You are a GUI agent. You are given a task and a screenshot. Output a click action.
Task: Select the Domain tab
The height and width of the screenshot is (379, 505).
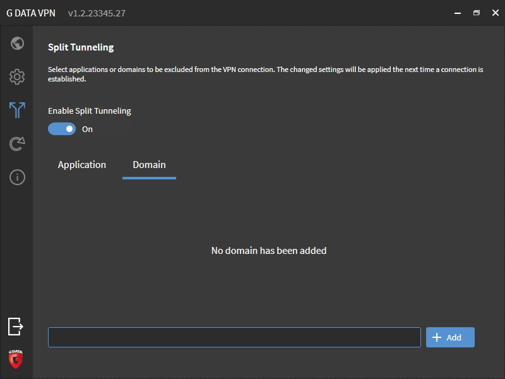click(149, 165)
